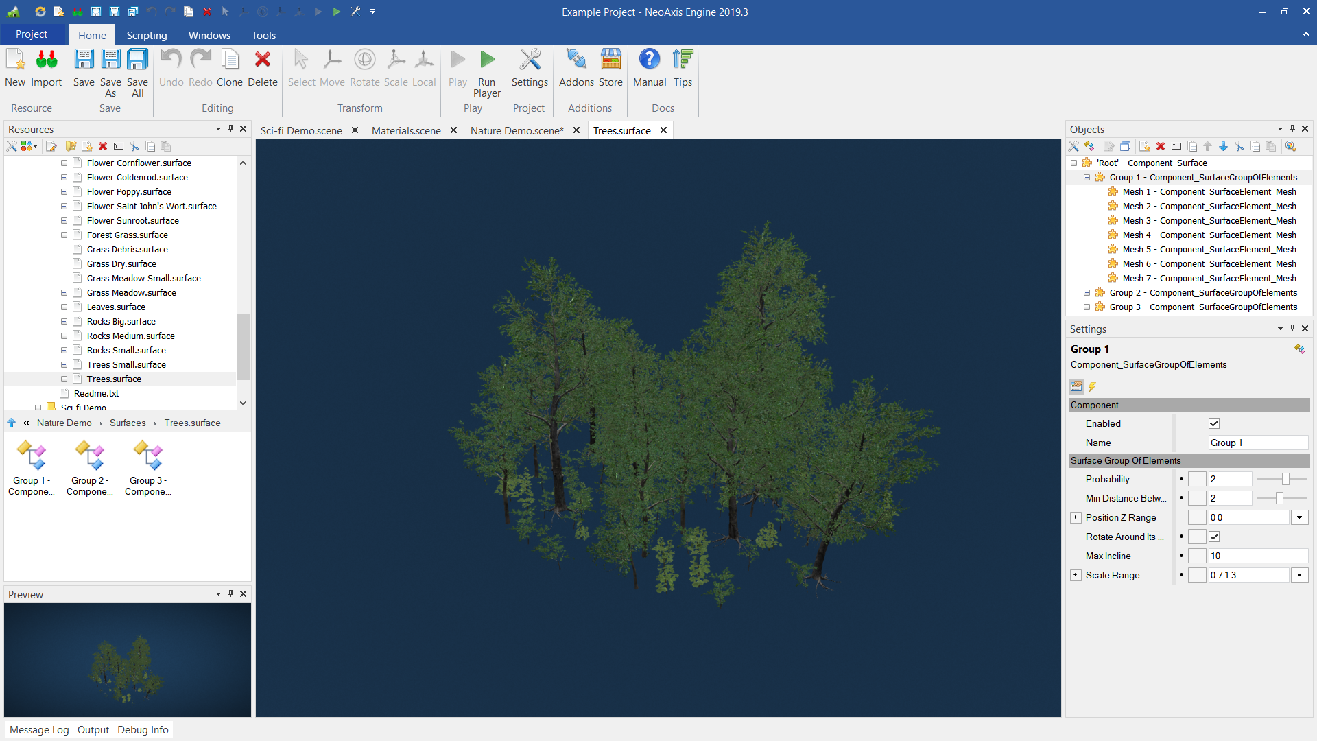Open the Addons manager icon
1317x741 pixels.
[x=576, y=60]
